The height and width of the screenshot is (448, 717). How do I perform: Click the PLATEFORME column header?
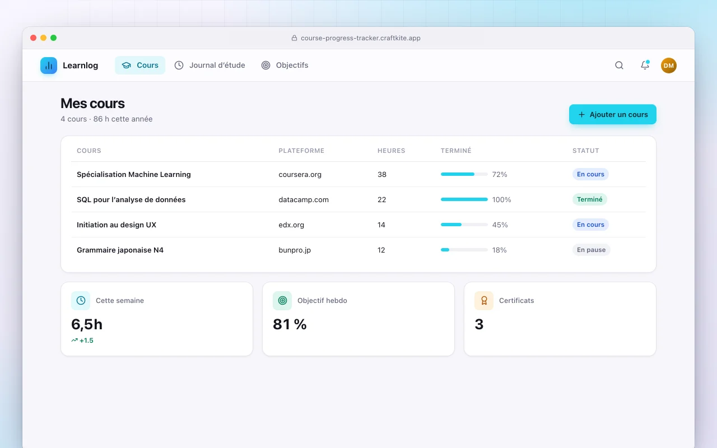tap(301, 151)
